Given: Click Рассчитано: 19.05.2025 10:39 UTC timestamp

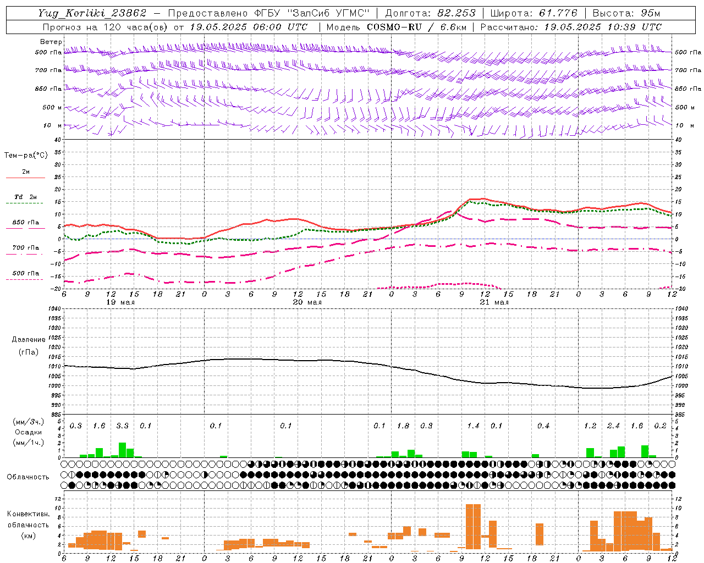Looking at the screenshot, I should pos(571,27).
